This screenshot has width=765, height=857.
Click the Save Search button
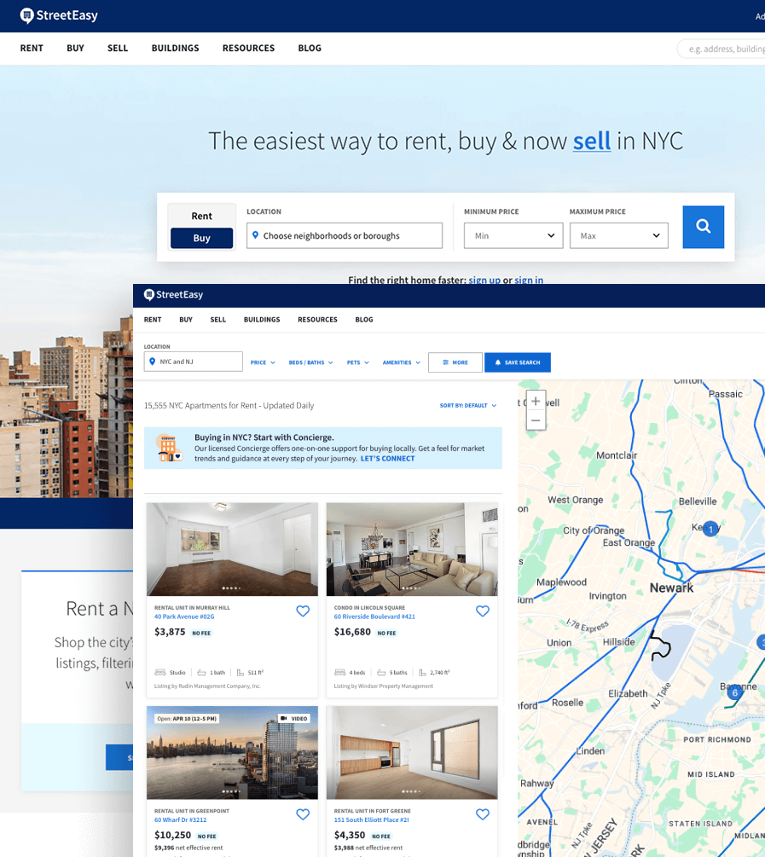point(518,362)
